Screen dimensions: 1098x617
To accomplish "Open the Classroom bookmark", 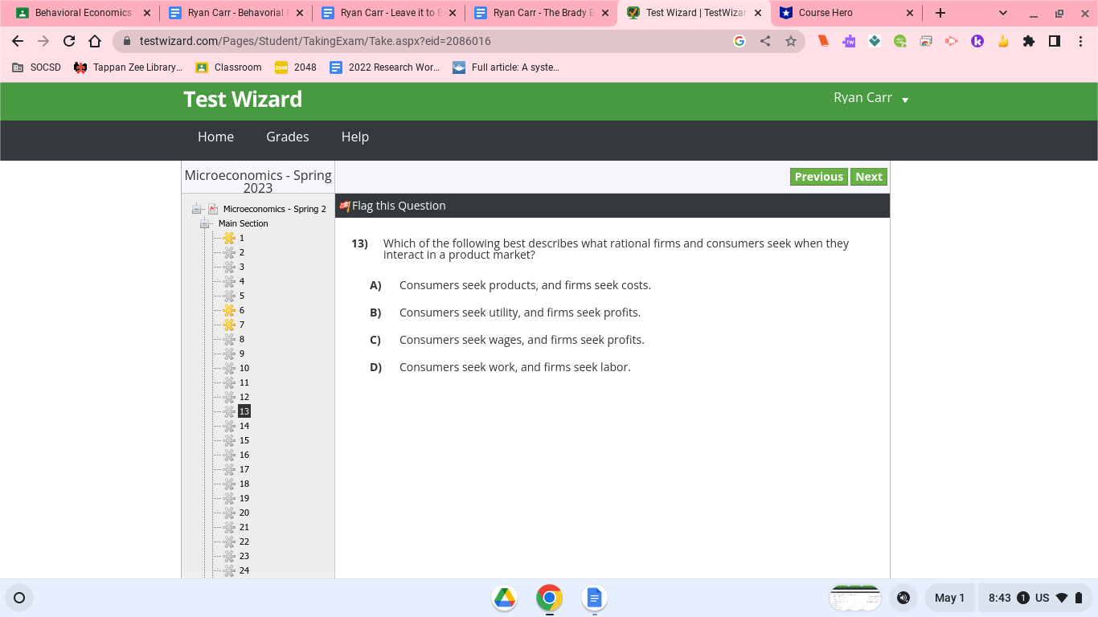I will [x=228, y=67].
